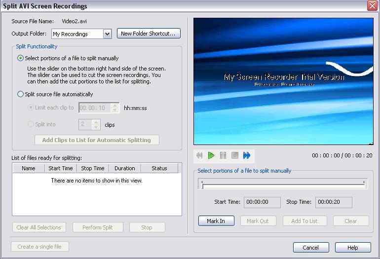Click clip time limit stepper arrows
The height and width of the screenshot is (259, 380).
[114, 108]
